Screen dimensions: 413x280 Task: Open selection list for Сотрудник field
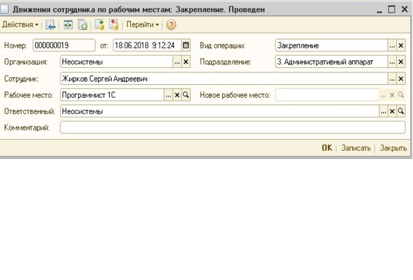(392, 79)
